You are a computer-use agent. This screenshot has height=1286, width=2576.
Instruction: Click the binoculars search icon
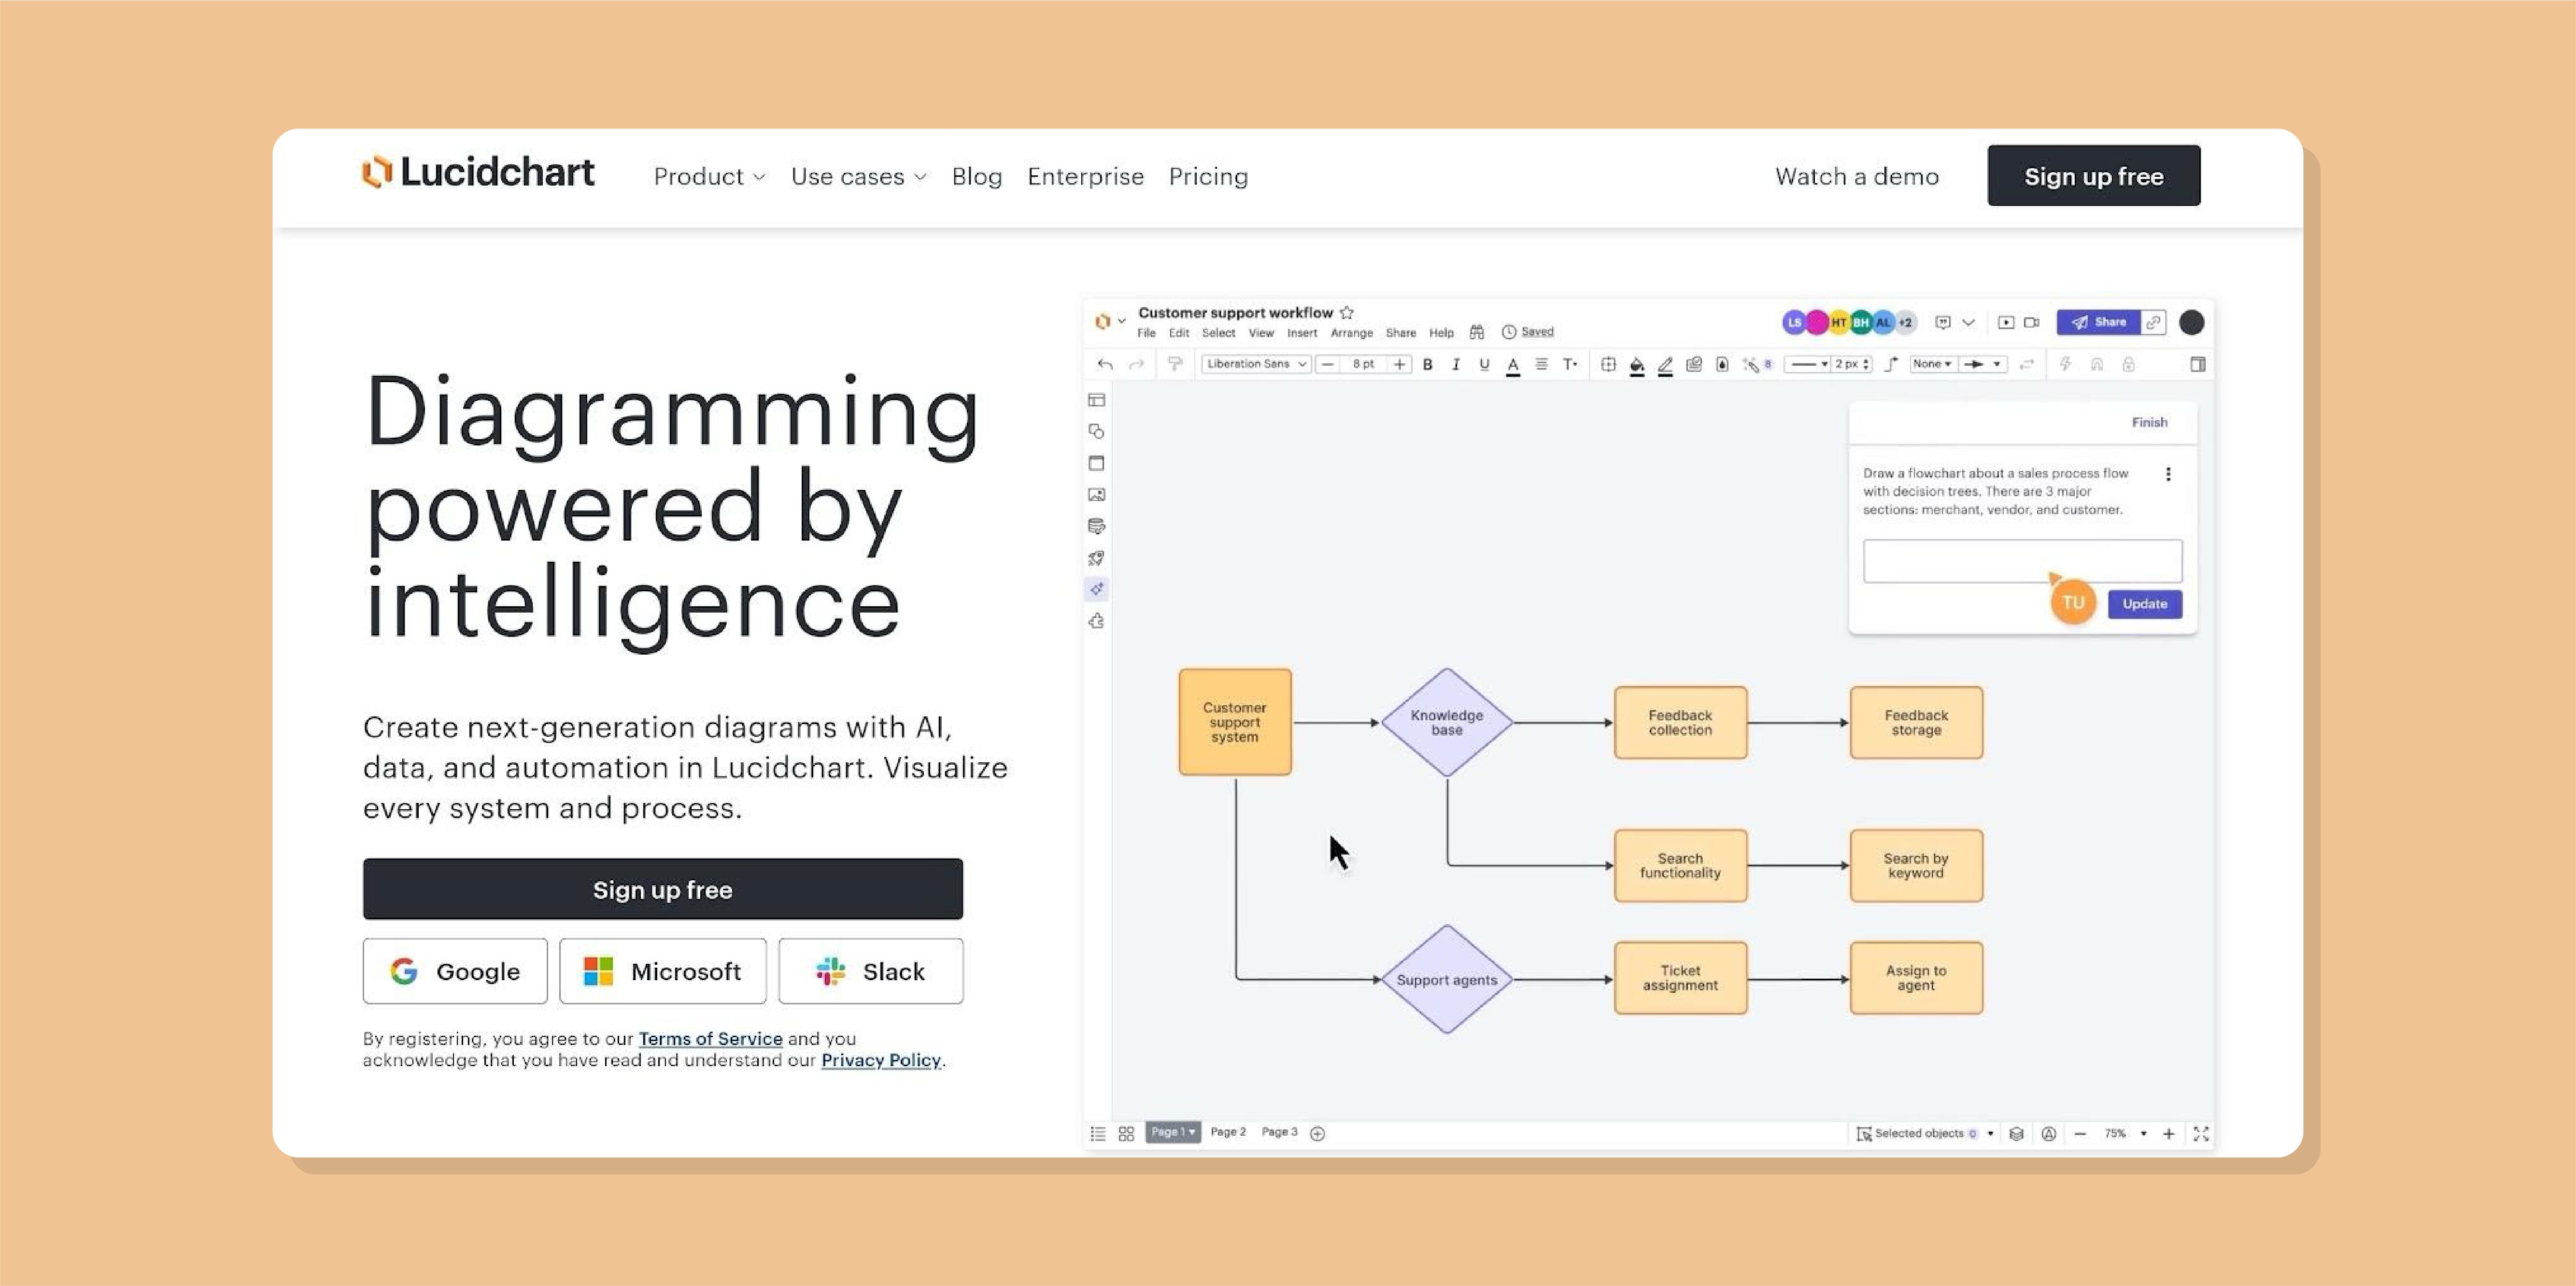(1476, 332)
